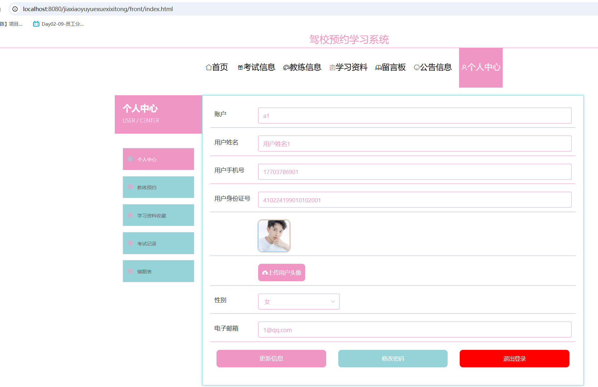Click the 性别 label
Image resolution: width=598 pixels, height=387 pixels.
220,300
